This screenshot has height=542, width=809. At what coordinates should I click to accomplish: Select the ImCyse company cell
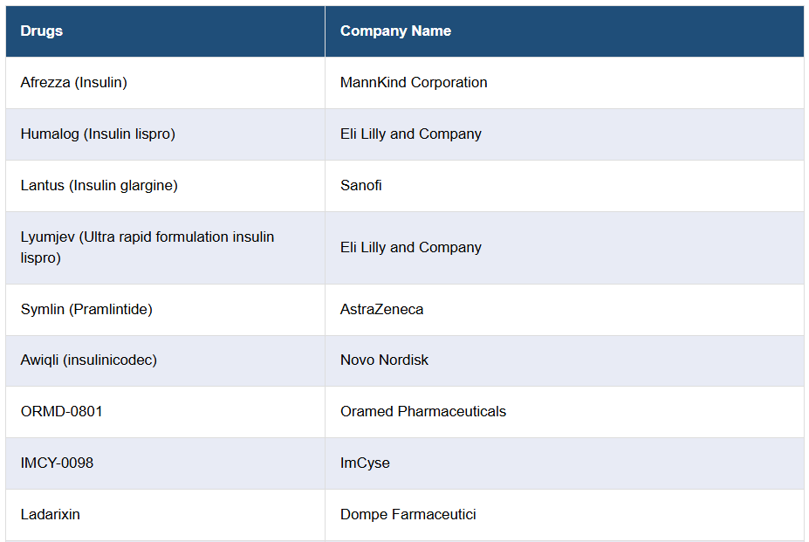click(365, 463)
